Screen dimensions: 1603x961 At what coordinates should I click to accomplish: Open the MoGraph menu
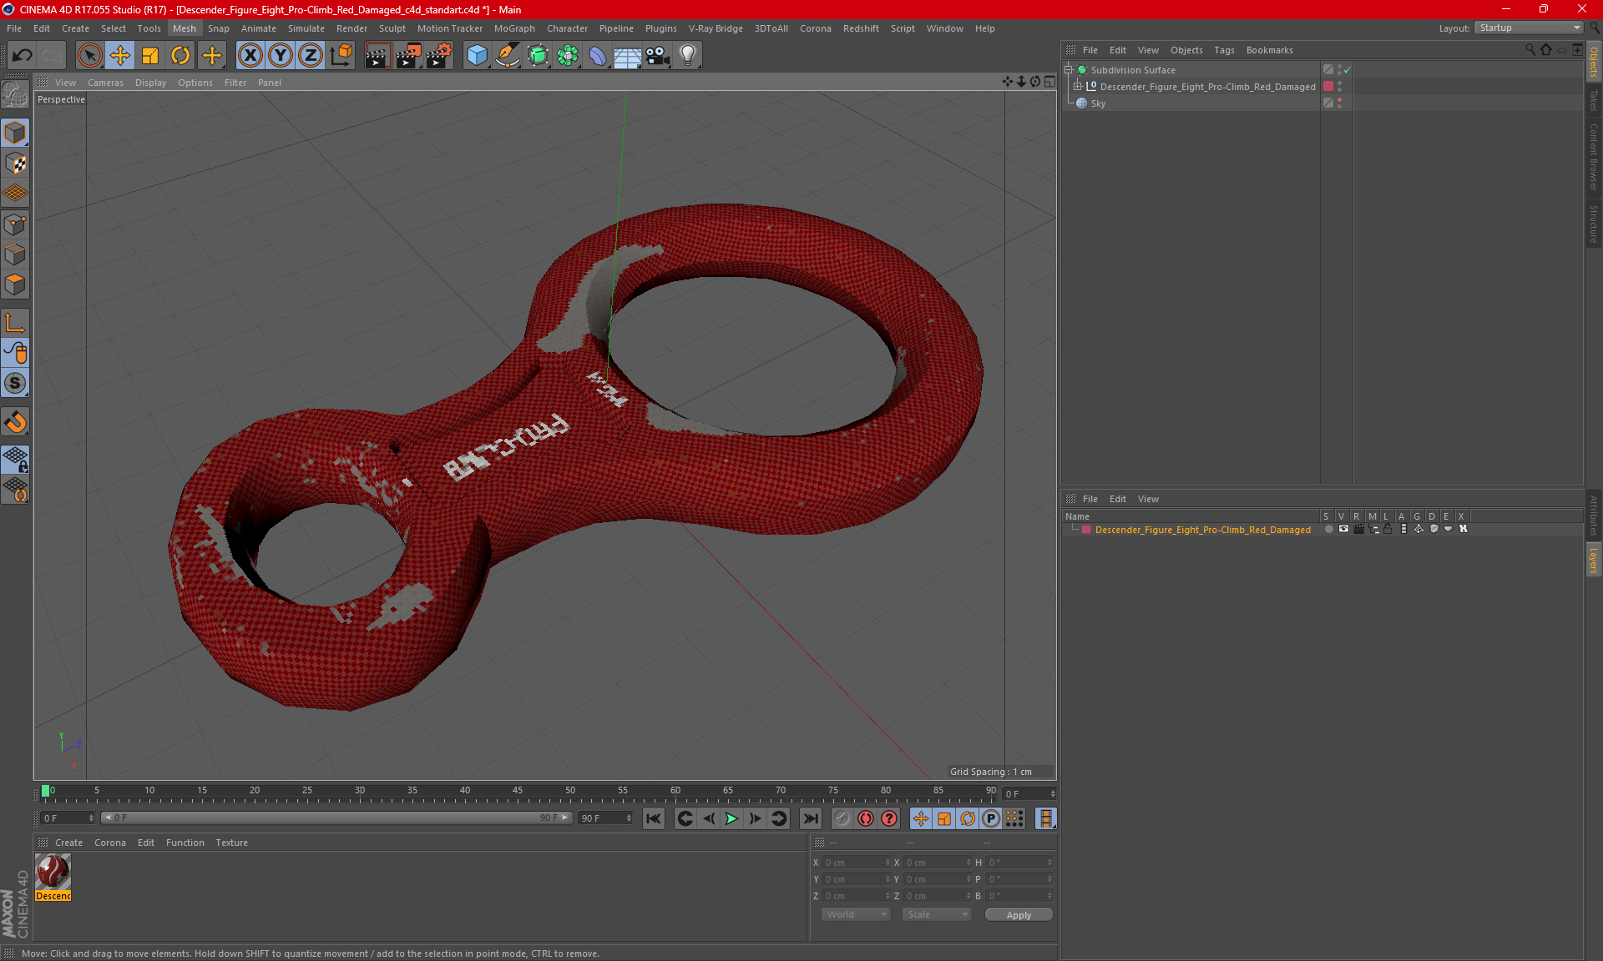[x=514, y=28]
